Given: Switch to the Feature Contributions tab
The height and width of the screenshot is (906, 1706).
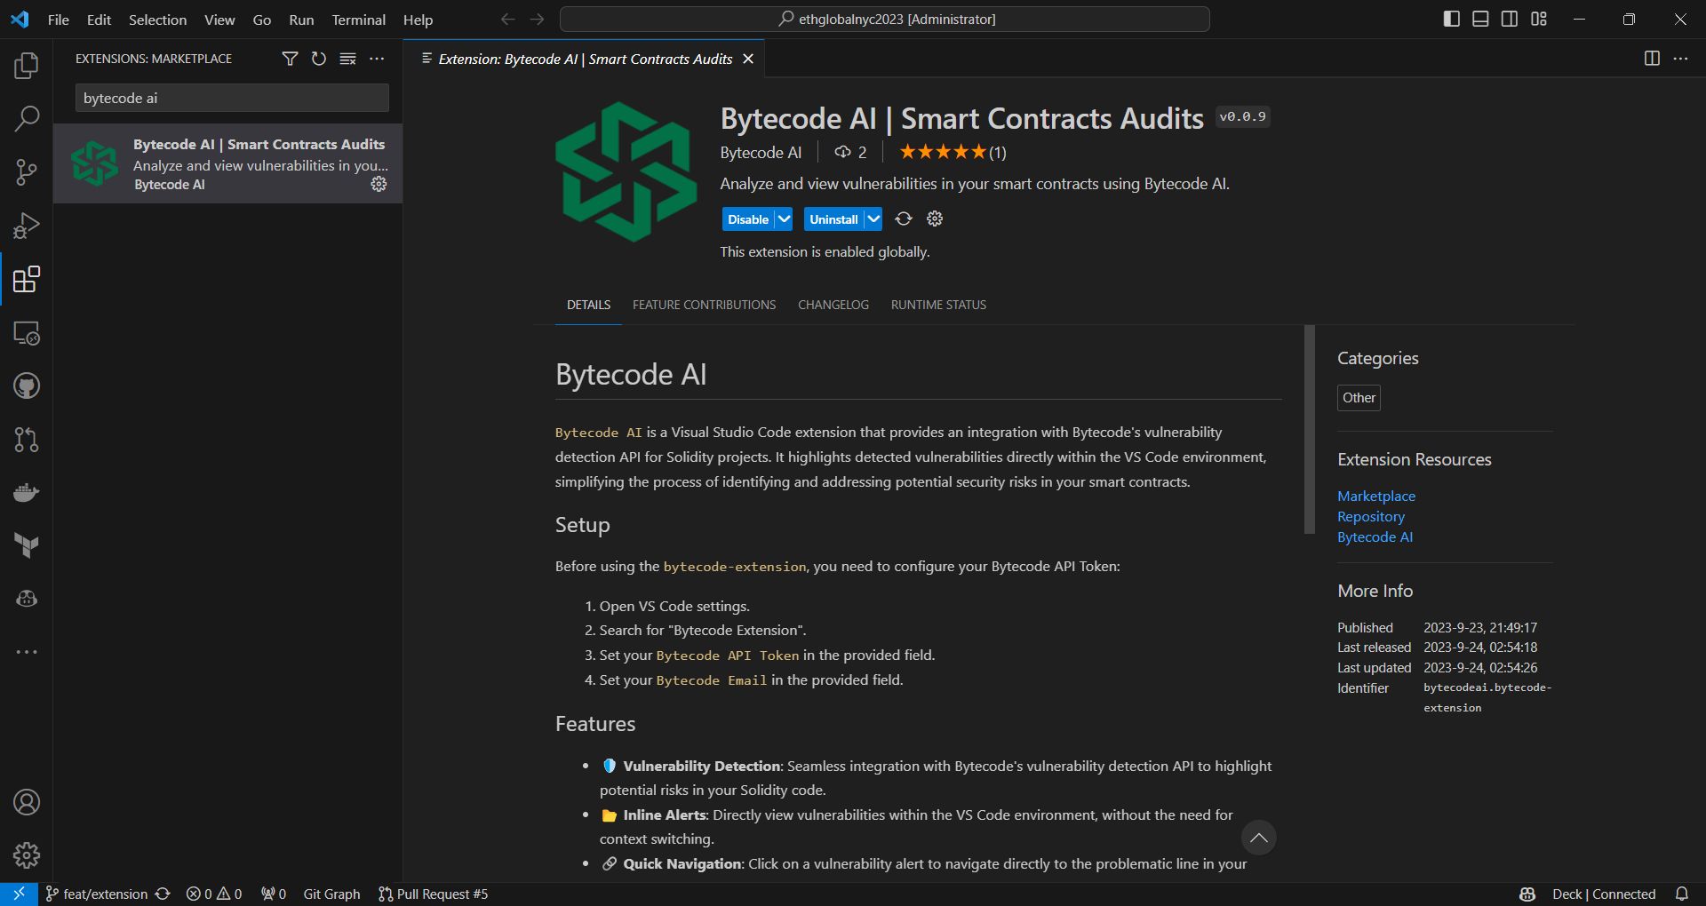Looking at the screenshot, I should [x=704, y=305].
